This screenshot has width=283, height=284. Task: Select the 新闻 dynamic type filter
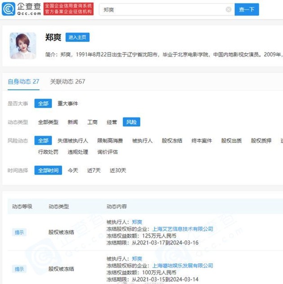tap(73, 122)
